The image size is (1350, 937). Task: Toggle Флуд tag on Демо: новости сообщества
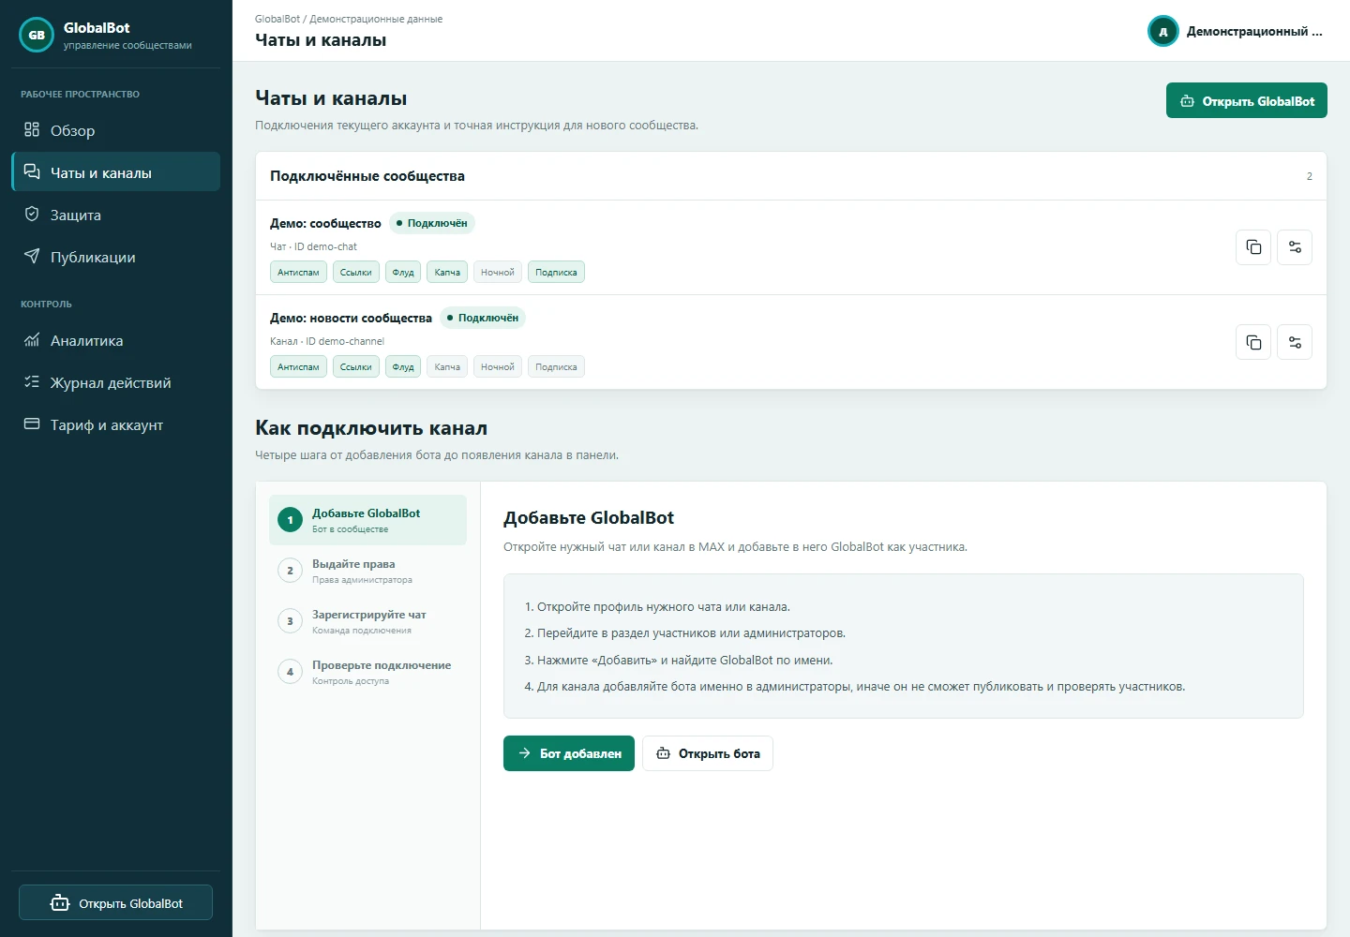tap(403, 367)
